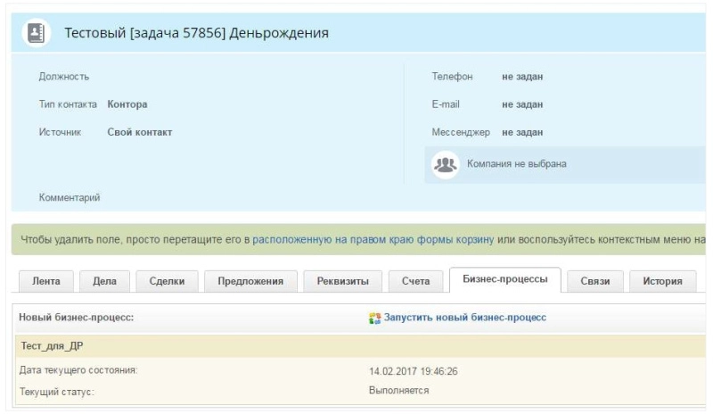713x414 pixels.
Task: Choose a company via Компания не выбрана
Action: point(516,164)
